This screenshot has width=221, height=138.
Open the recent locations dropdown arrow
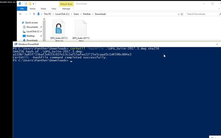[30, 14]
